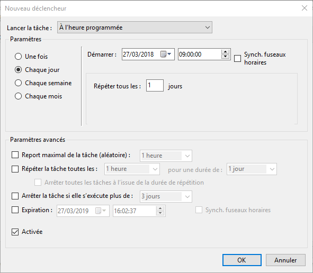Click the start date field 27/03/2018
Image resolution: width=313 pixels, height=273 pixels.
pyautogui.click(x=141, y=54)
